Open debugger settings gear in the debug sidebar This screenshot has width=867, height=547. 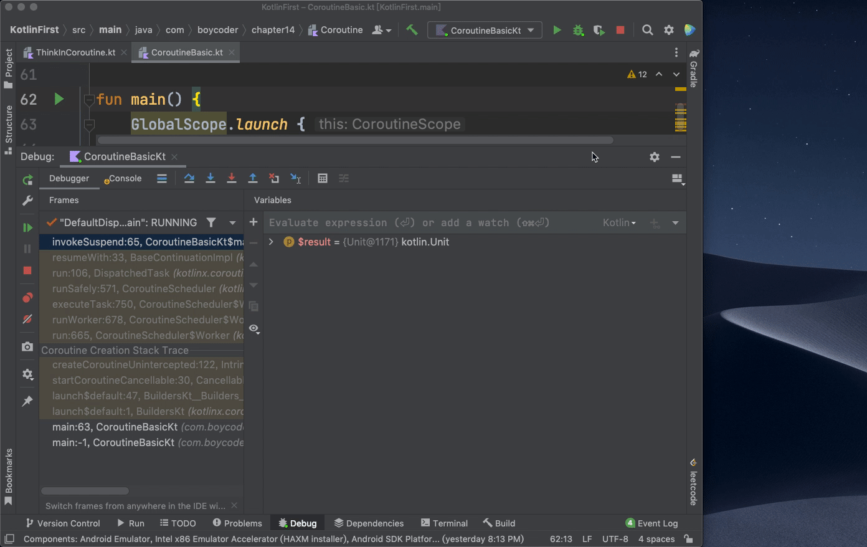coord(27,374)
